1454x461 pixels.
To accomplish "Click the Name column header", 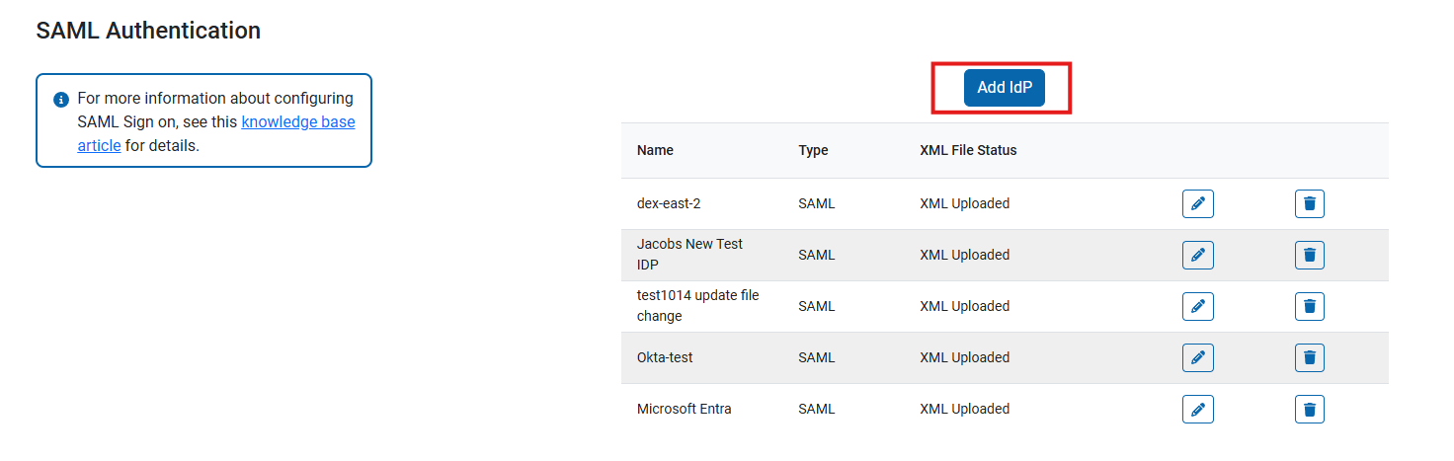I will (x=655, y=151).
